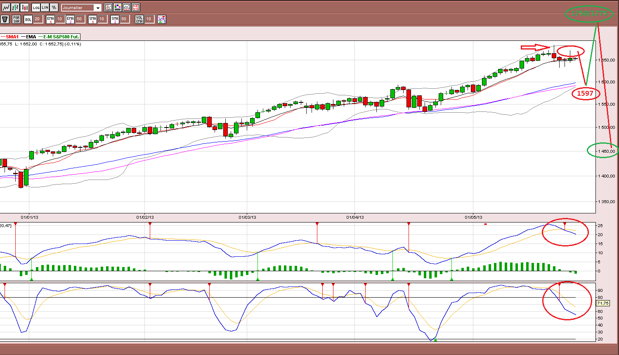The image size is (619, 355).
Task: Click the chart icon with red volume bars
Action: 127,7
